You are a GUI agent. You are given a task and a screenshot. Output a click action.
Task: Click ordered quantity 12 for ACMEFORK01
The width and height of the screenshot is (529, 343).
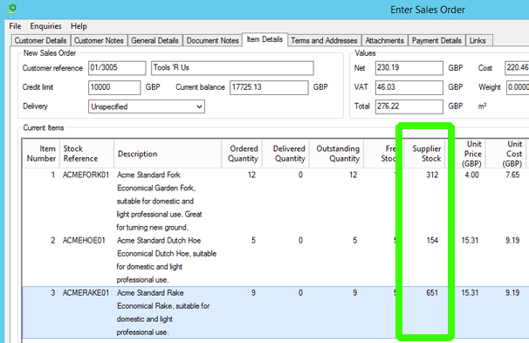click(251, 175)
